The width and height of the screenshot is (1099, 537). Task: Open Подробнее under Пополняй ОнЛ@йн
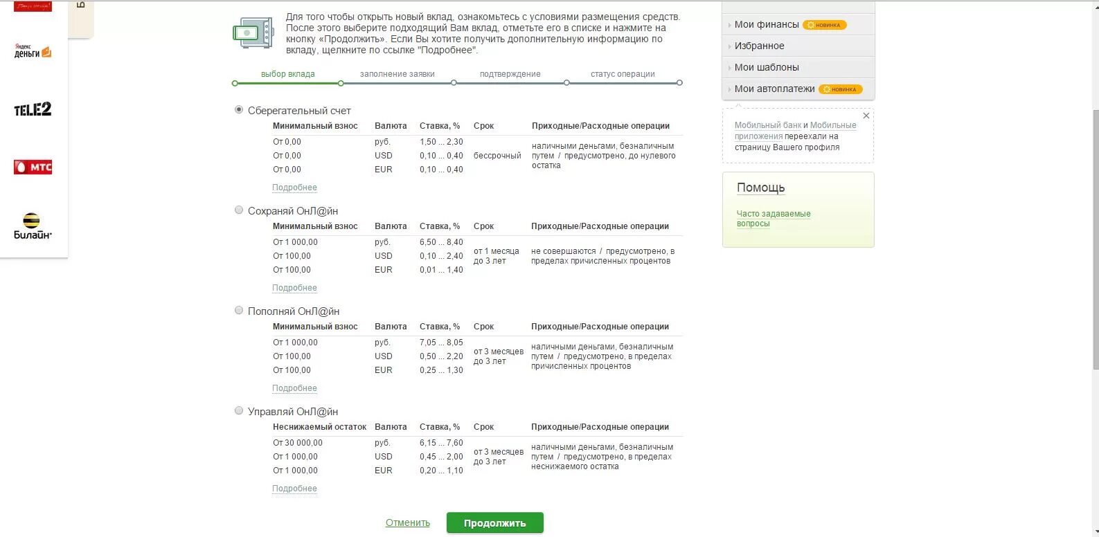tap(294, 388)
